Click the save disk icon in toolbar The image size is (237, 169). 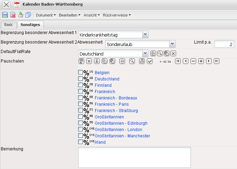click(x=5, y=15)
